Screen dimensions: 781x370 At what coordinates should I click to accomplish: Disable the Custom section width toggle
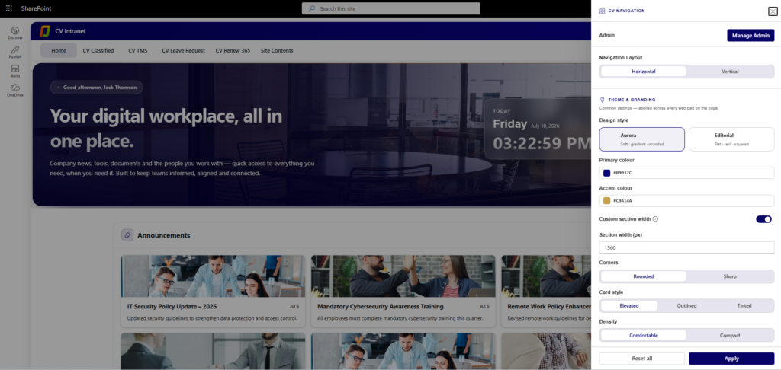click(x=763, y=218)
